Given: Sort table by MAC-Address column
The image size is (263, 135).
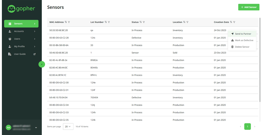Looking at the screenshot, I should click(66, 22).
